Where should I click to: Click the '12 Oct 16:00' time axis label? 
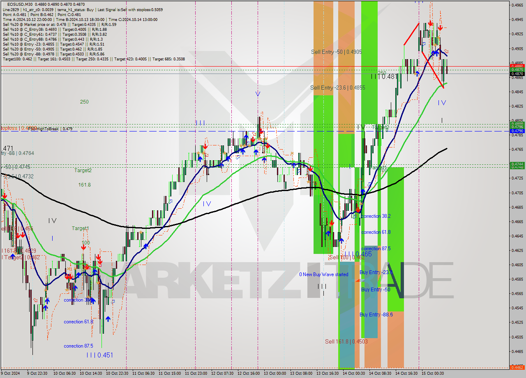pyautogui.click(x=248, y=373)
